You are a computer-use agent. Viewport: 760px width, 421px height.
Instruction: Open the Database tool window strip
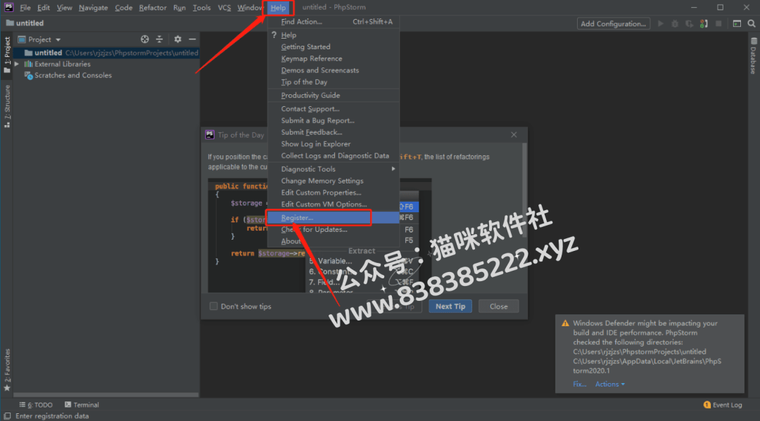click(x=753, y=56)
